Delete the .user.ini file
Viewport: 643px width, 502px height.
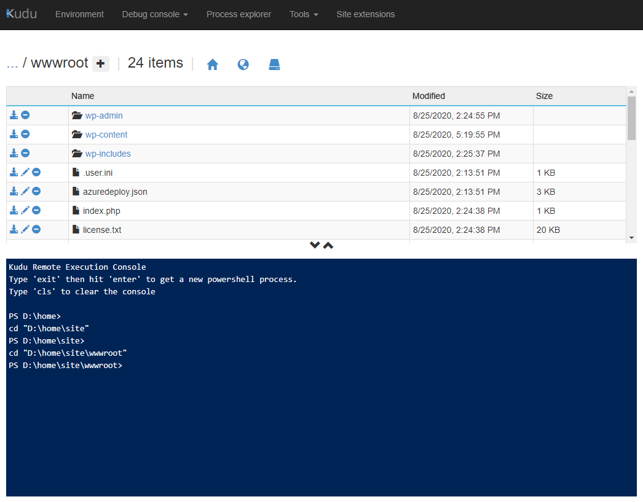(36, 172)
